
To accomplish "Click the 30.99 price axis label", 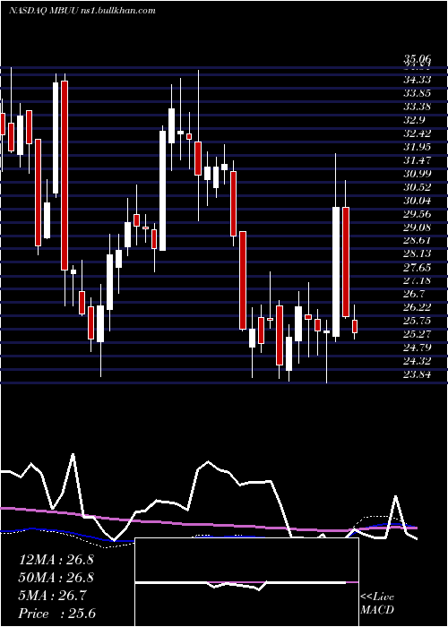I will point(418,174).
